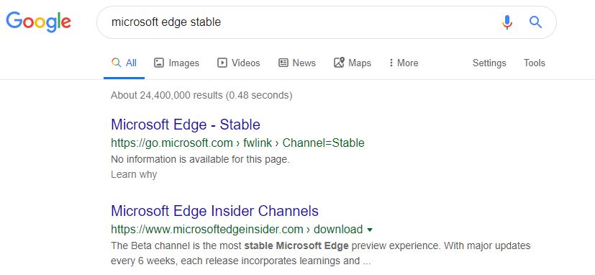The image size is (595, 275).
Task: Click the News tab newspaper icon
Action: point(283,63)
